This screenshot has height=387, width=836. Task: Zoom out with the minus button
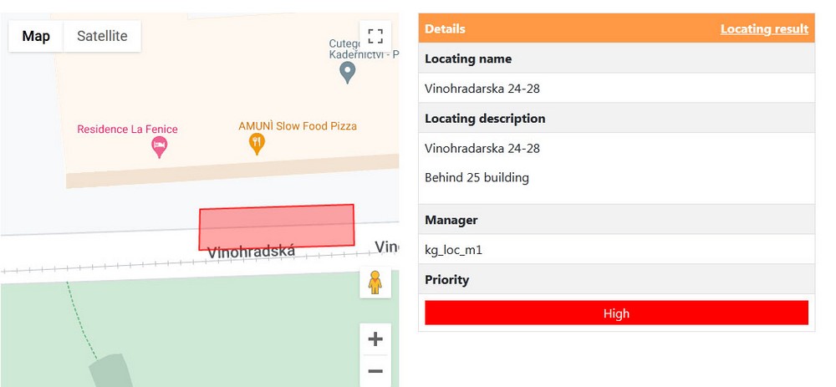375,371
